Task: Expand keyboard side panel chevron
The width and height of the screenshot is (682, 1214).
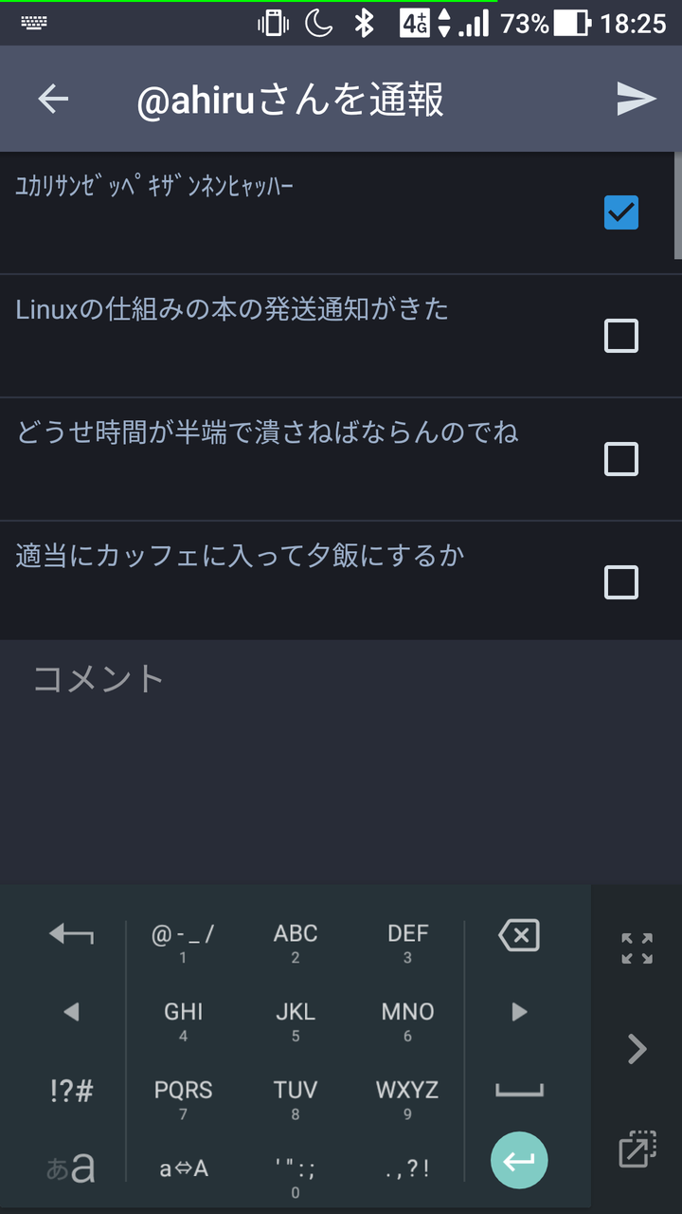Action: click(x=637, y=1048)
